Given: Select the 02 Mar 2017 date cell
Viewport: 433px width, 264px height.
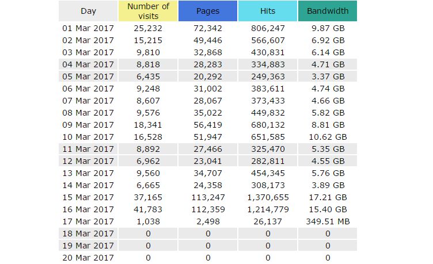Looking at the screenshot, I should pos(88,40).
